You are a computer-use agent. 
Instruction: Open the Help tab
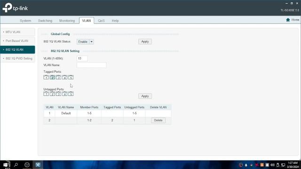click(115, 21)
